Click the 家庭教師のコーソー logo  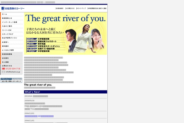tap(13, 8)
